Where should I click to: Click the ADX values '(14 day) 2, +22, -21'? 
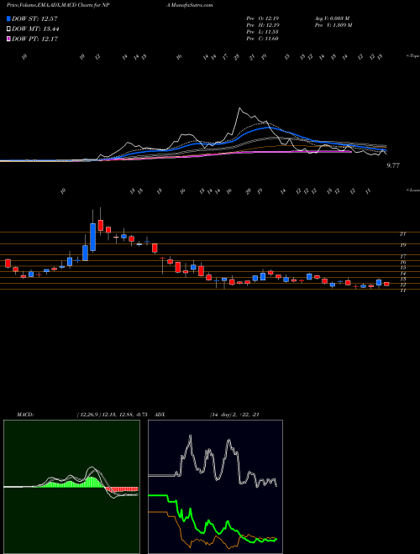pyautogui.click(x=234, y=415)
